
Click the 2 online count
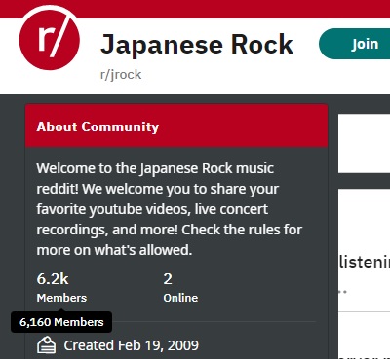(x=168, y=279)
